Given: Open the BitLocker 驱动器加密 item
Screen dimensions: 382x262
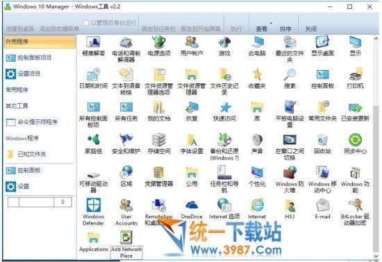Looking at the screenshot, I should pos(355,211).
